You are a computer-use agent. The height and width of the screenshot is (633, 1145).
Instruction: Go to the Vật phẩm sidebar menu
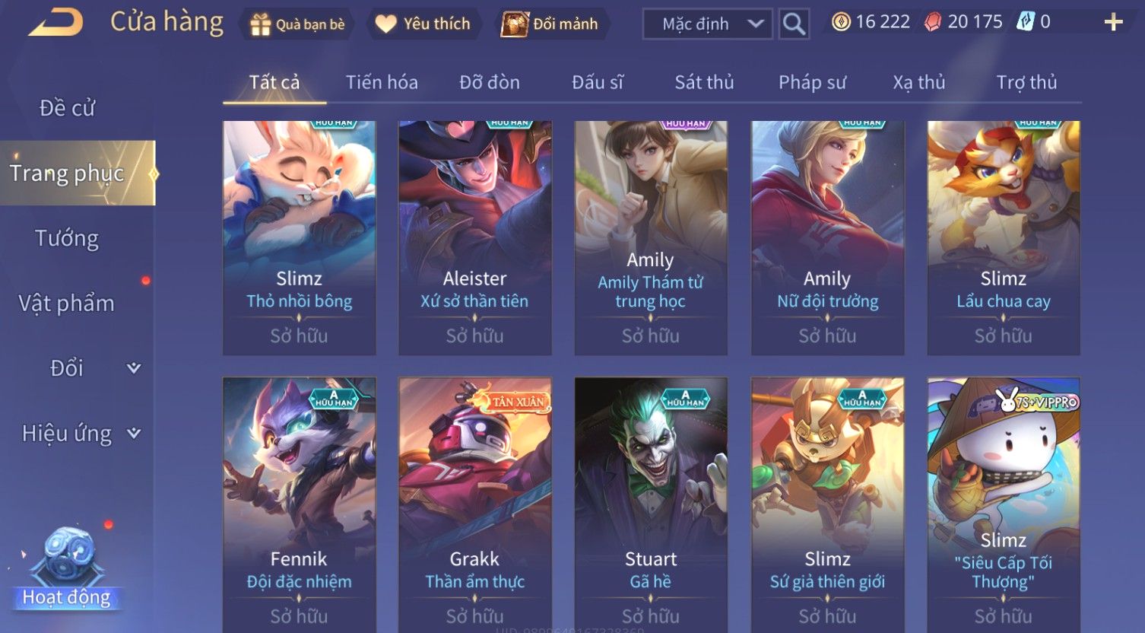(67, 304)
